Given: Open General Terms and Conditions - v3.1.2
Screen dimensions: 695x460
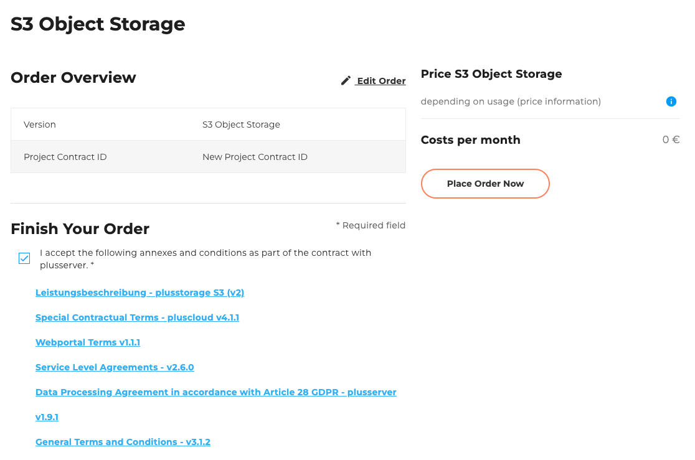Looking at the screenshot, I should (x=123, y=441).
